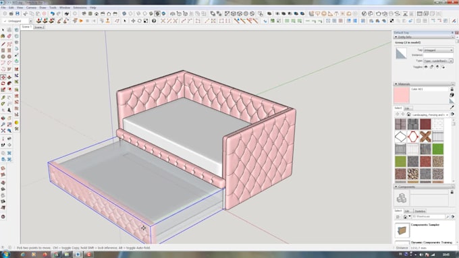Open the Draw menu
The height and width of the screenshot is (258, 459).
coord(43,7)
